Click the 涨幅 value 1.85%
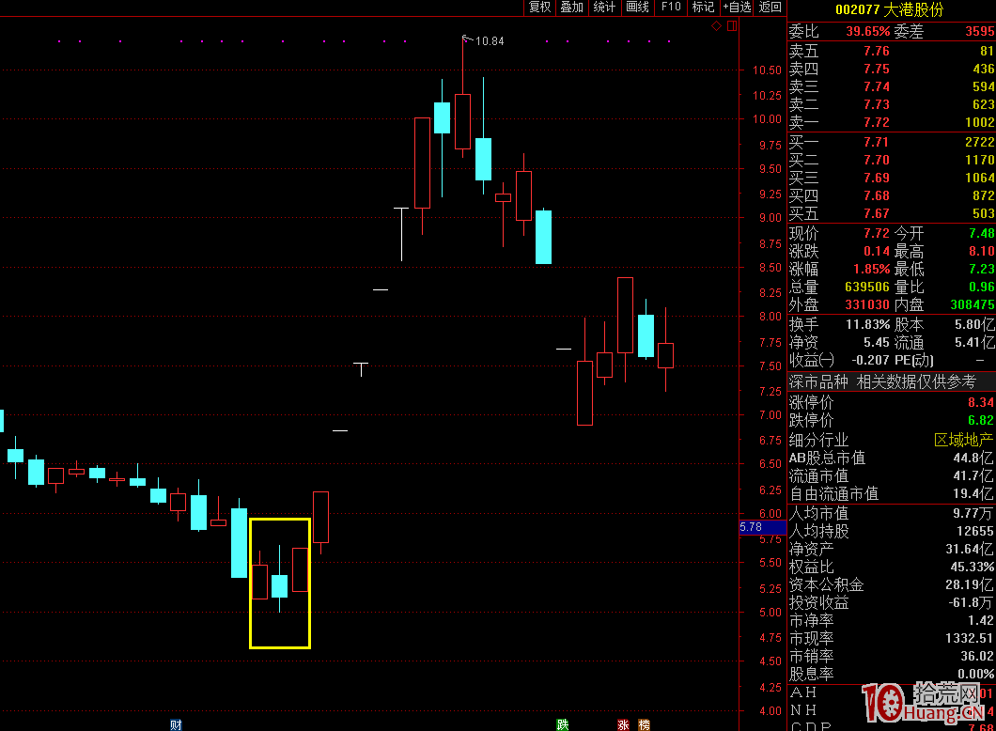The width and height of the screenshot is (996, 731). click(872, 269)
